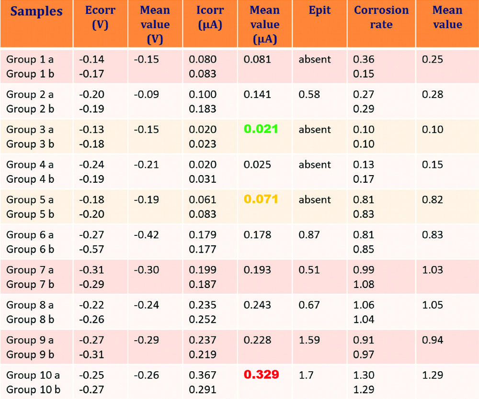Select the yellow highlighted 0.071 value
The width and height of the screenshot is (479, 399).
coord(261,199)
